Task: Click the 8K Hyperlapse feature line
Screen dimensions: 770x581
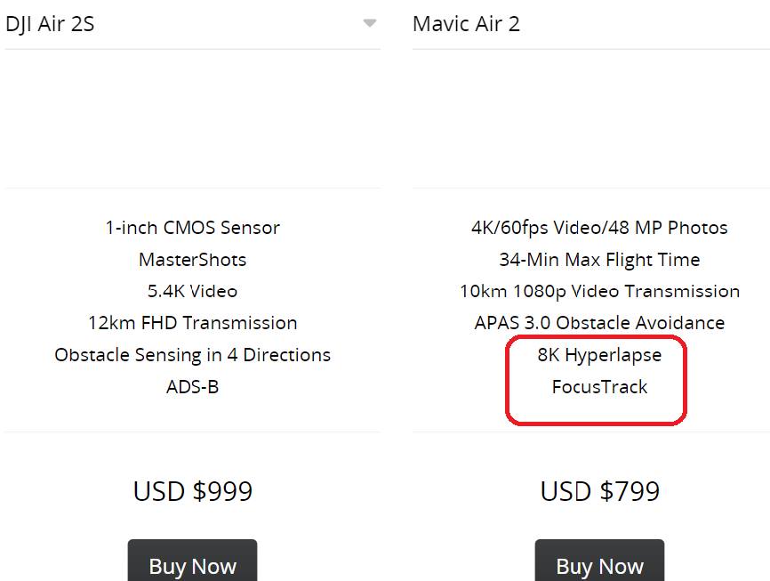Action: point(599,355)
